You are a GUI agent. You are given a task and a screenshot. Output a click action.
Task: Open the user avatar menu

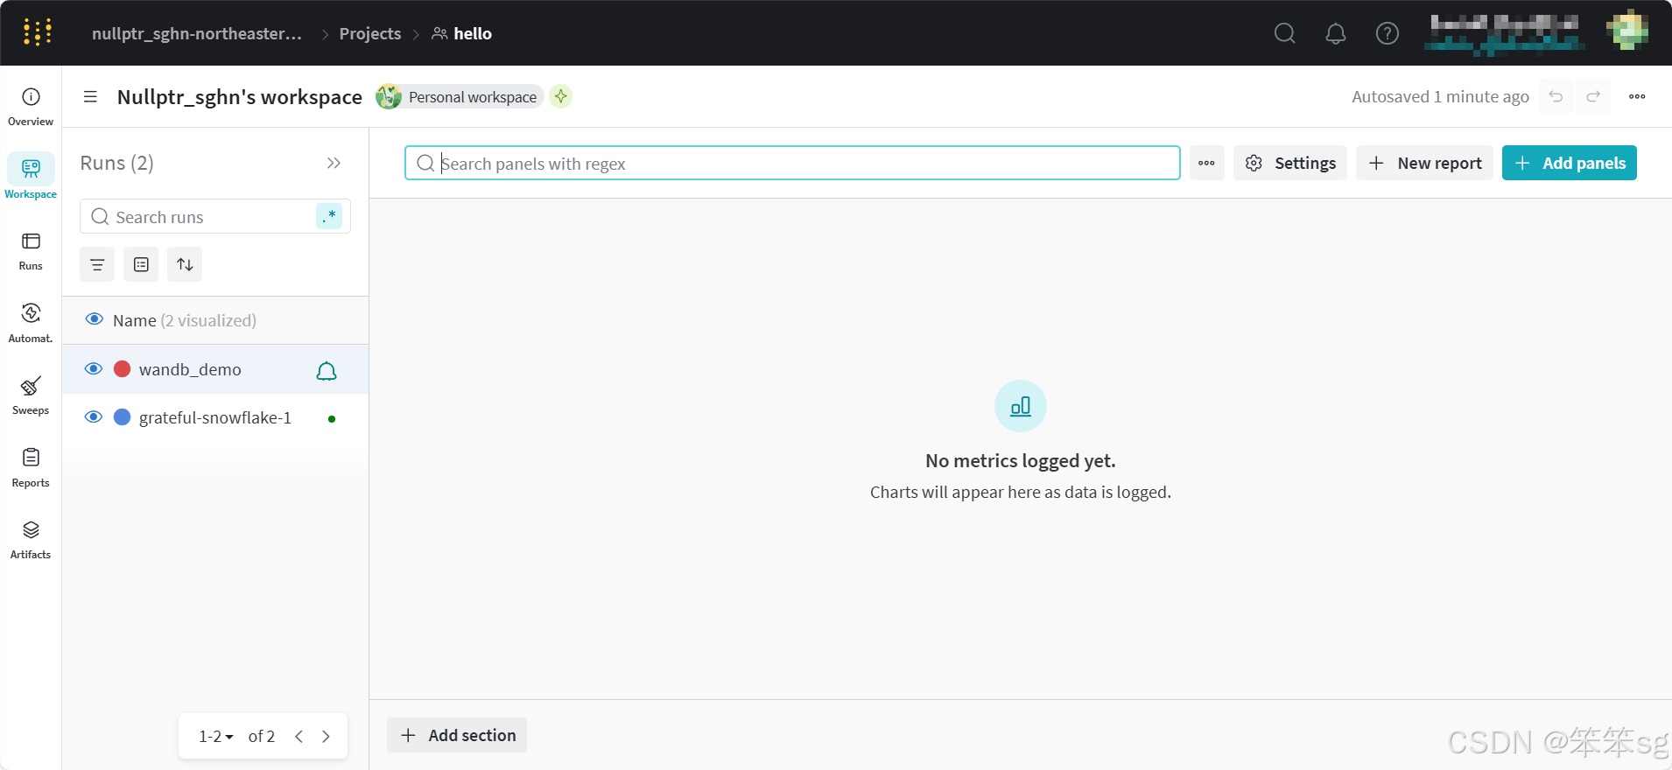coord(1627,31)
